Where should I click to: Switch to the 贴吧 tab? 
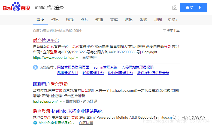[129, 20]
